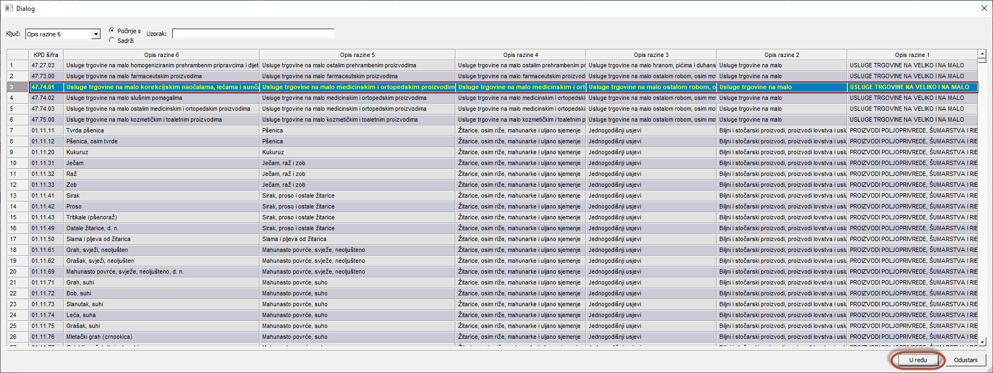Select row header number 12
Image resolution: width=993 pixels, height=373 pixels.
click(13, 185)
